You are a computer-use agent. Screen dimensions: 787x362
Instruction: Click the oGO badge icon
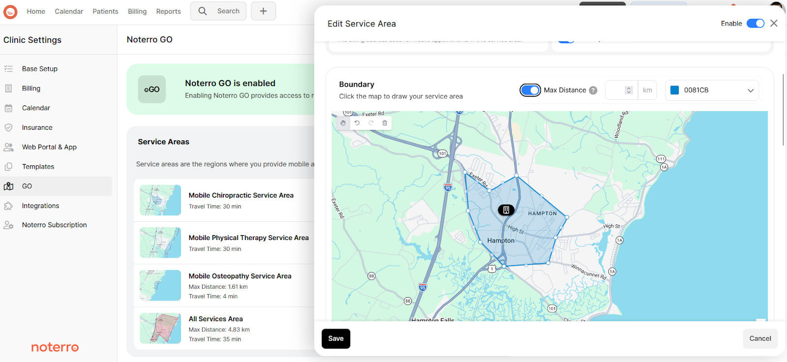(x=151, y=89)
